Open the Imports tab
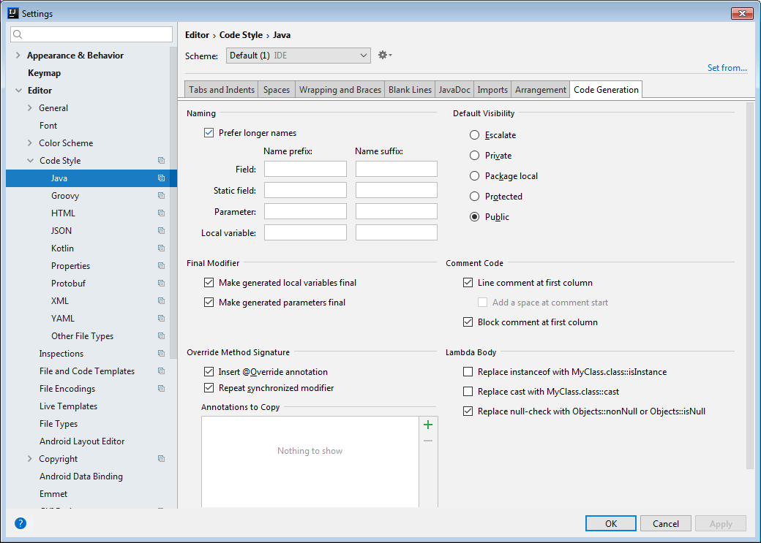 tap(492, 90)
